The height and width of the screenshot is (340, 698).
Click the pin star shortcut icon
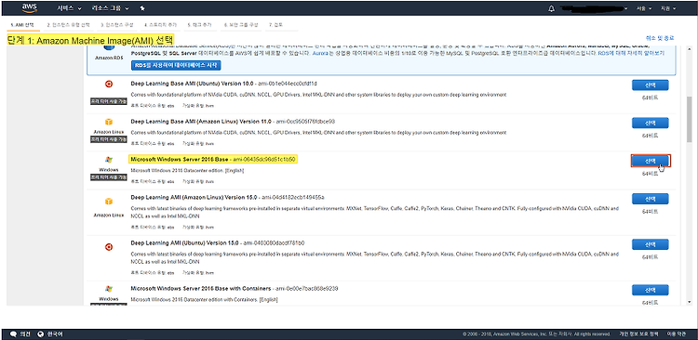(x=142, y=8)
